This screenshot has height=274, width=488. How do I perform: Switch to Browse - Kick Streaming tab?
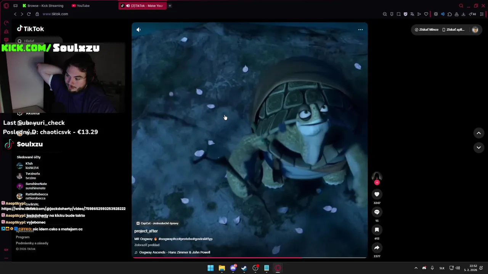43,6
